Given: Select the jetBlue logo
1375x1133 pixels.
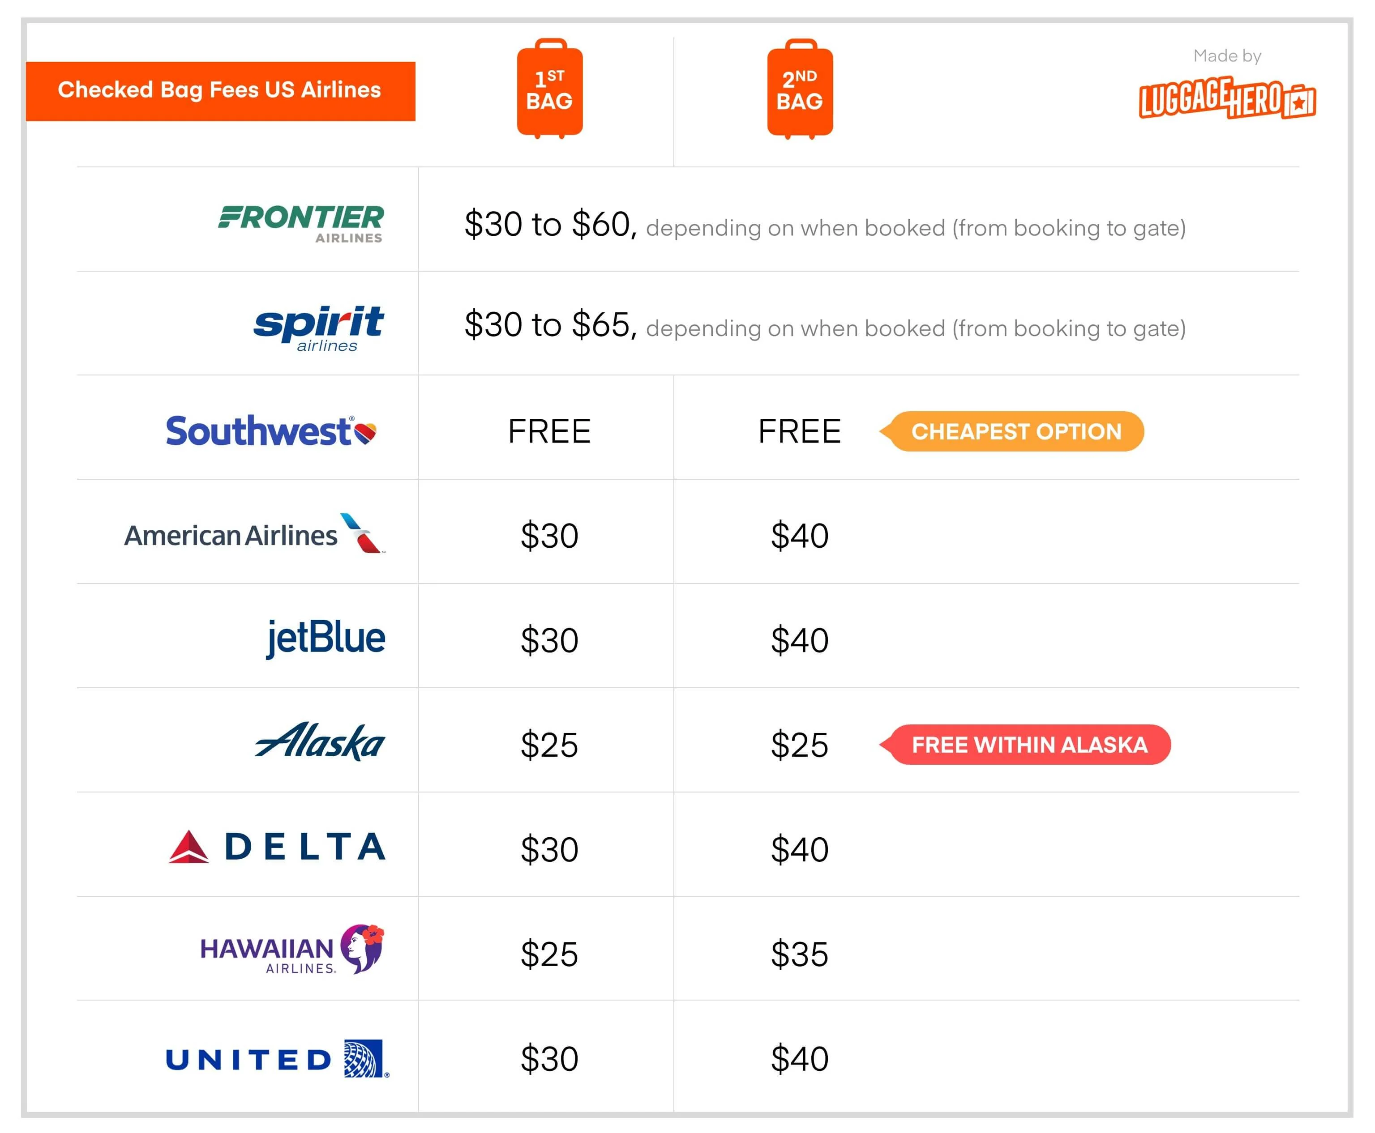Looking at the screenshot, I should pos(325,638).
